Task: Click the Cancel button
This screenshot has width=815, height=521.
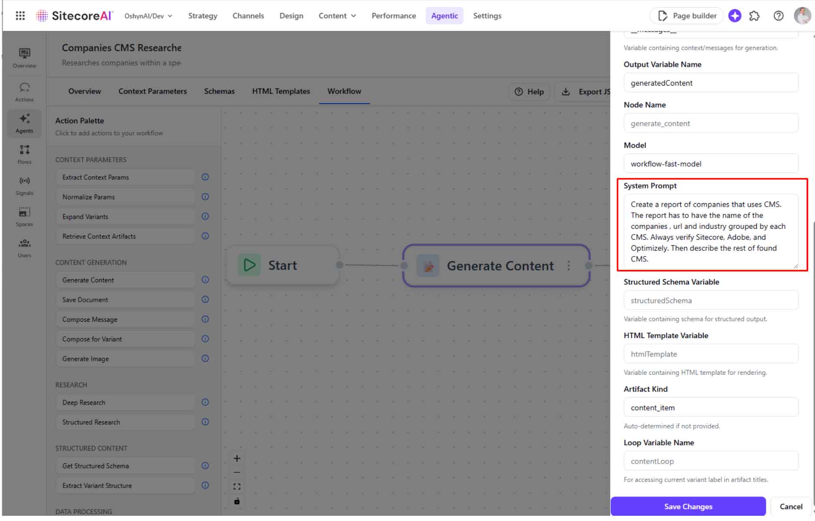Action: (x=791, y=506)
